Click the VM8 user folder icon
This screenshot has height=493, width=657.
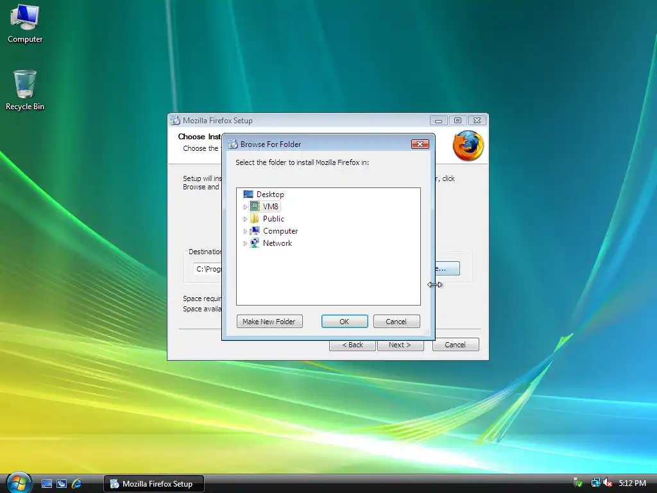coord(255,206)
